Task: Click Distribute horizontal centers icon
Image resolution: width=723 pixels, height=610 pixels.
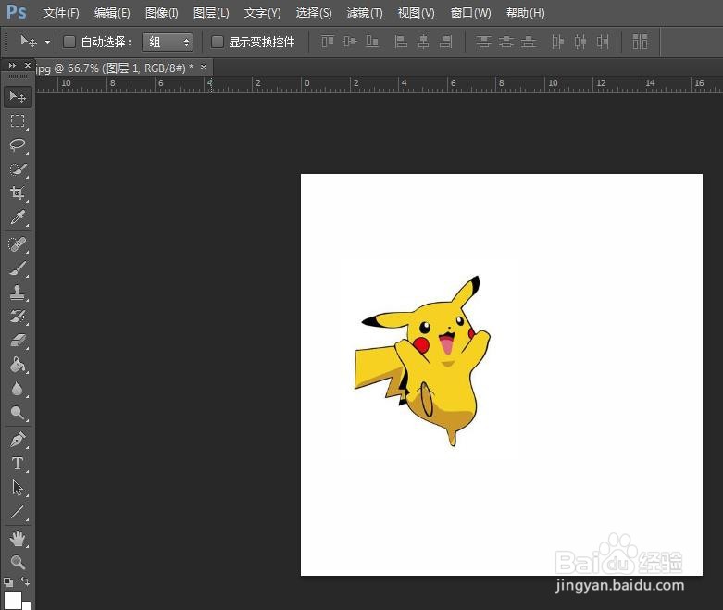Action: click(x=580, y=42)
